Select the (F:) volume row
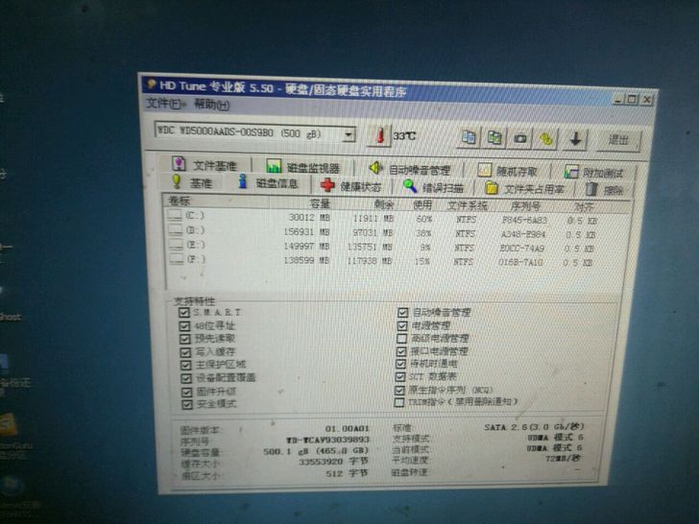The height and width of the screenshot is (524, 699). pyautogui.click(x=383, y=261)
